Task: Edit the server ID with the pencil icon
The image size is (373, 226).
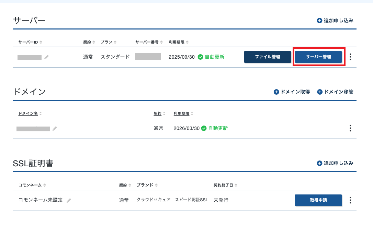Action: (x=46, y=57)
